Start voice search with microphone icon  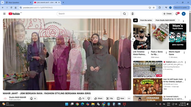pos(133,14)
